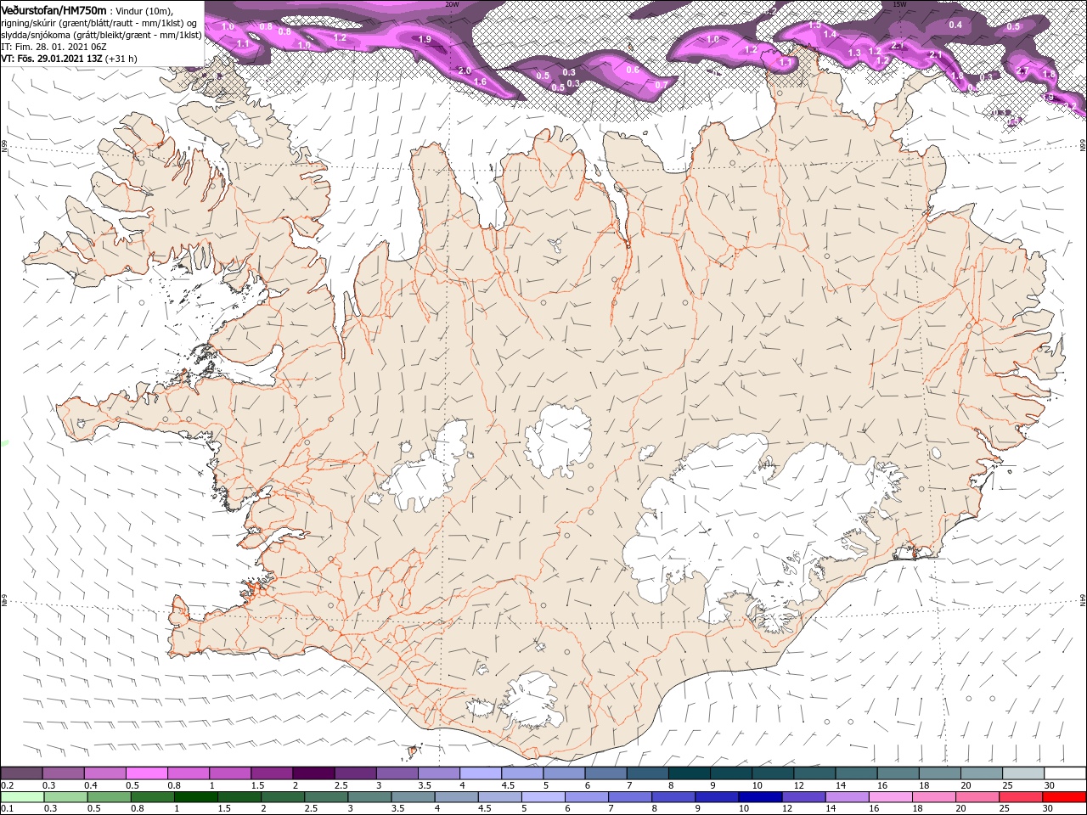Select dark plum 0.2 swatch, top legend row
This screenshot has height=815, width=1087.
(x=21, y=773)
